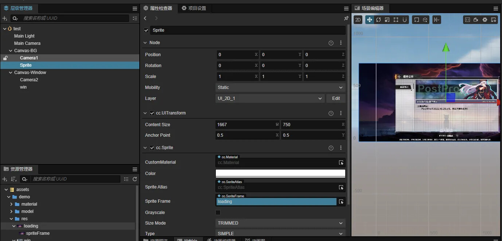Image resolution: width=502 pixels, height=241 pixels.
Task: Change asset sort order
Action: (13, 179)
